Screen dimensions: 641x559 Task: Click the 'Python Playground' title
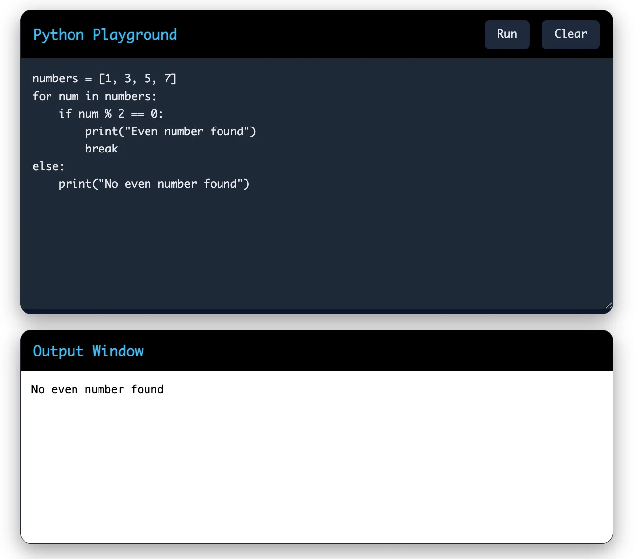point(105,35)
